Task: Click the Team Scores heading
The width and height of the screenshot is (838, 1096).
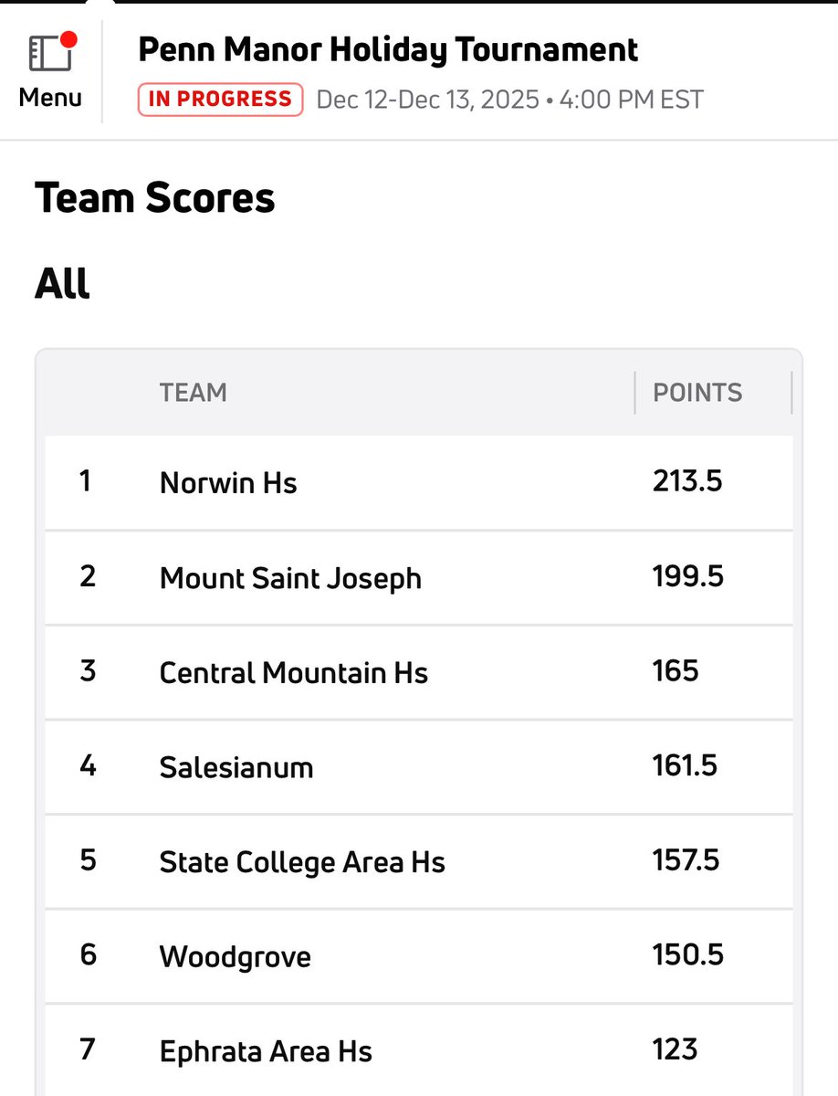Action: pyautogui.click(x=154, y=197)
